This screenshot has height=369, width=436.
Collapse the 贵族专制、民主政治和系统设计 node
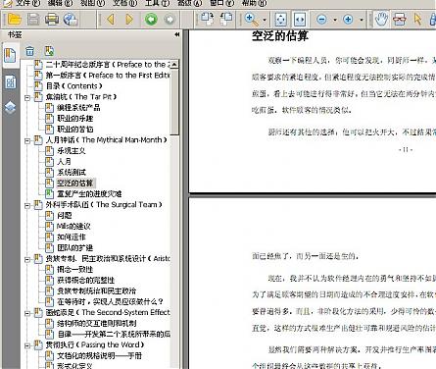pyautogui.click(x=27, y=259)
